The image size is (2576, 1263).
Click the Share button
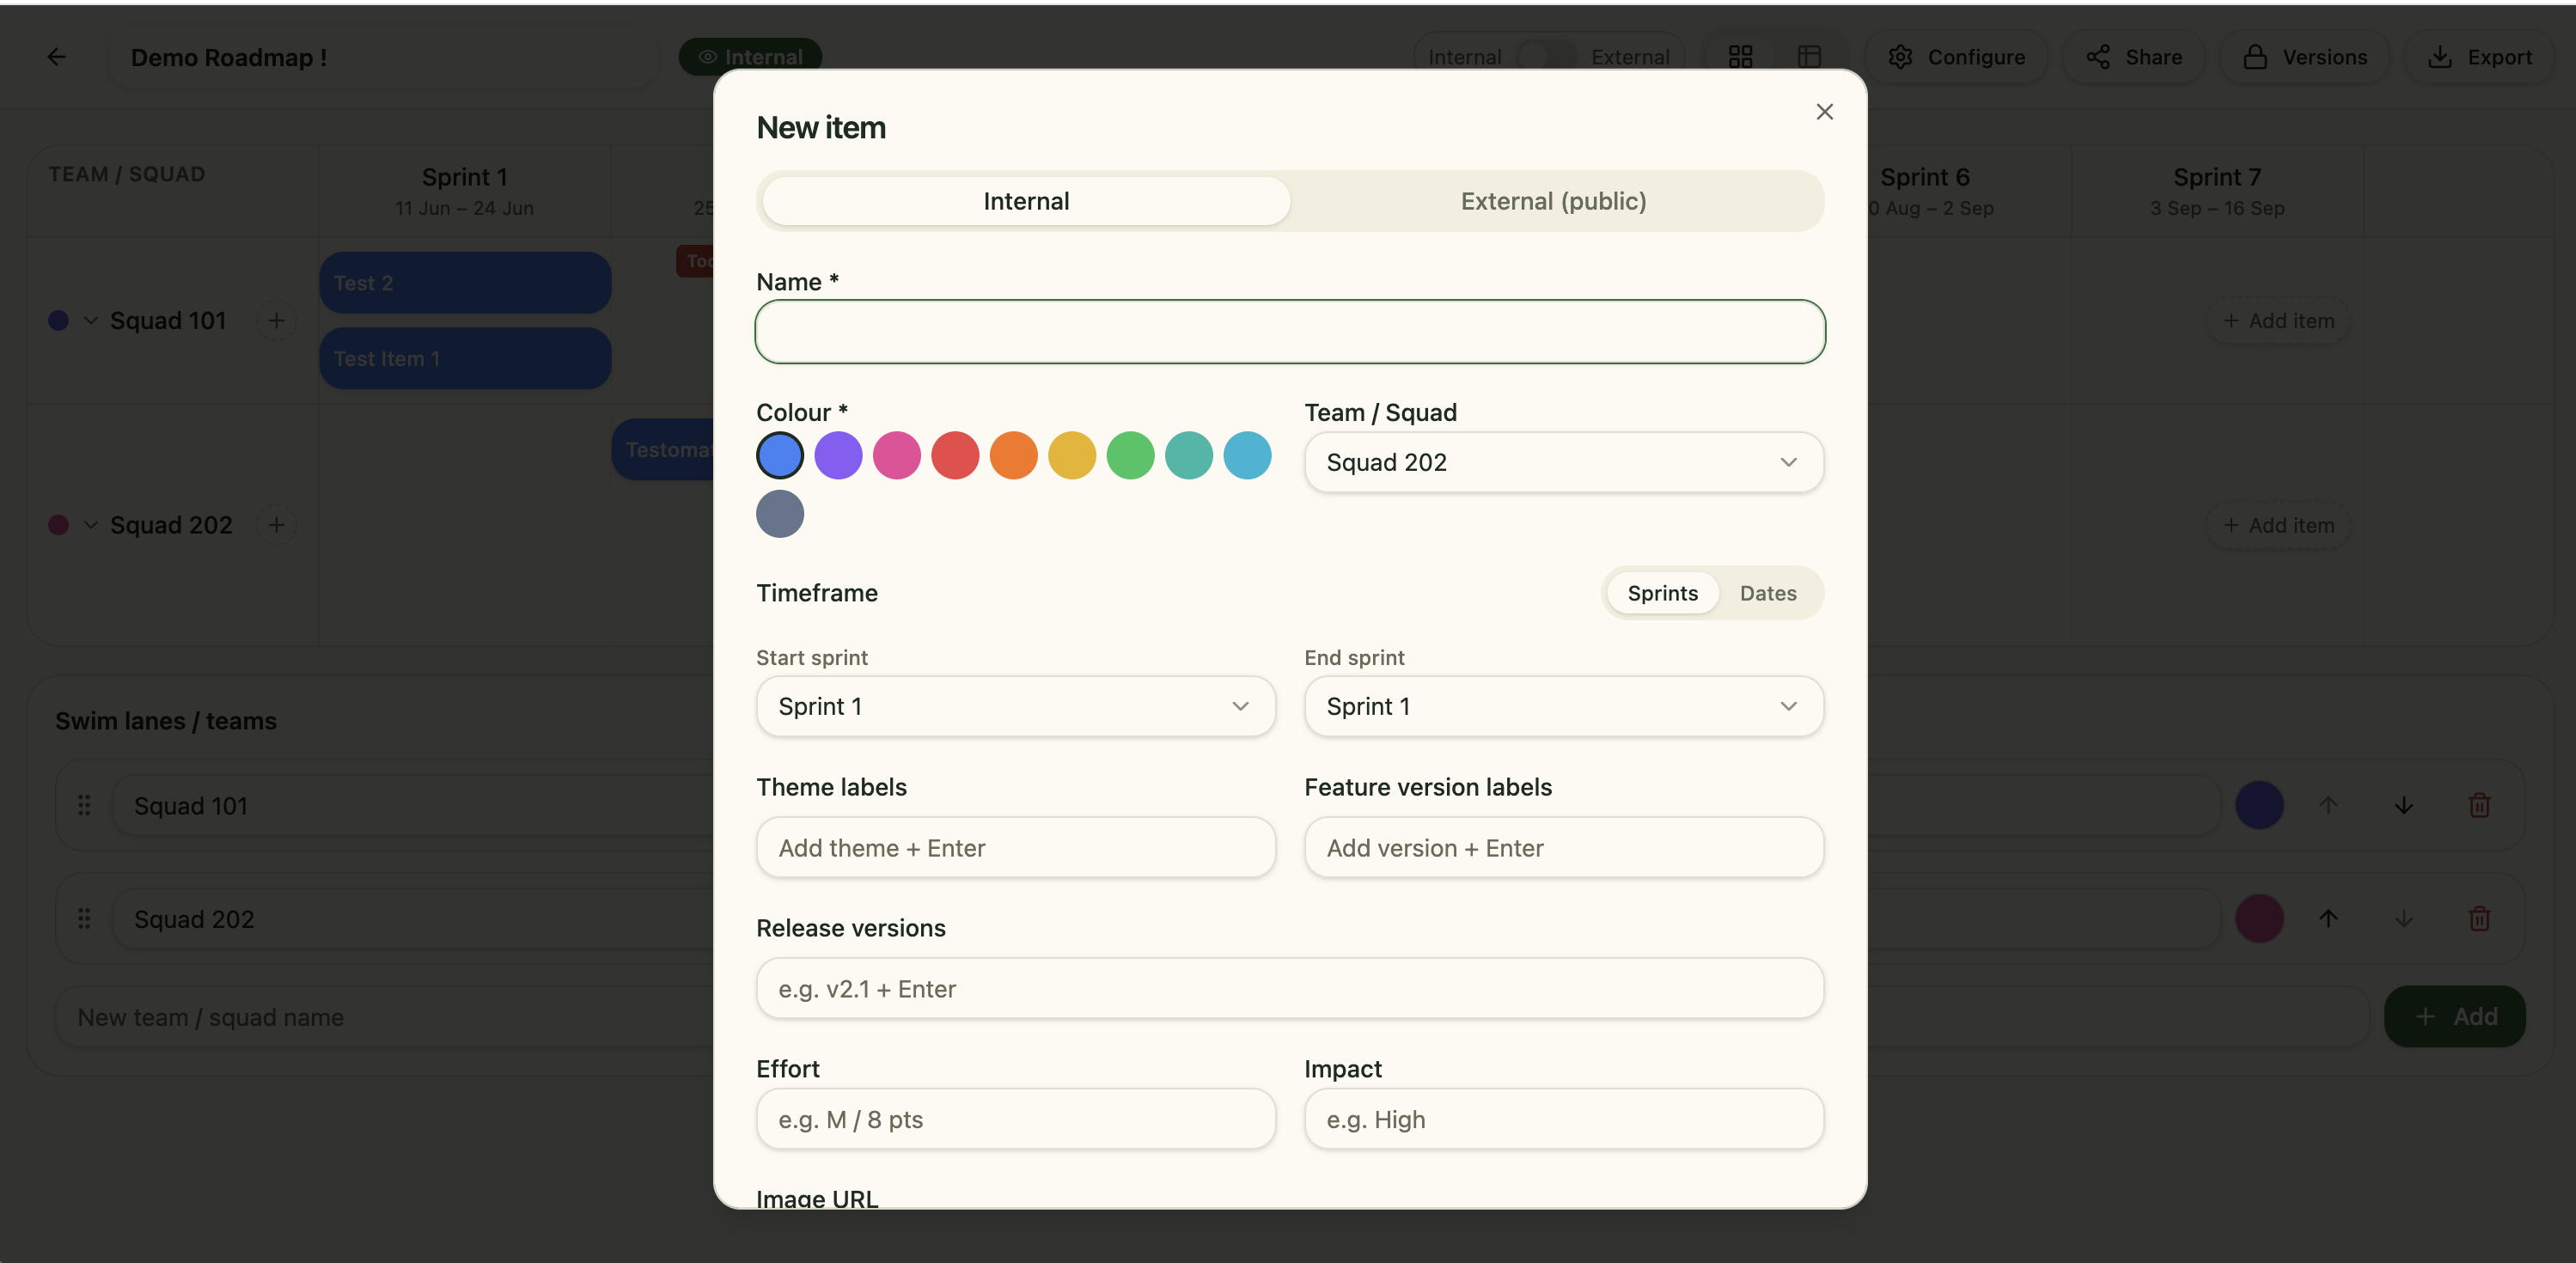(2134, 57)
